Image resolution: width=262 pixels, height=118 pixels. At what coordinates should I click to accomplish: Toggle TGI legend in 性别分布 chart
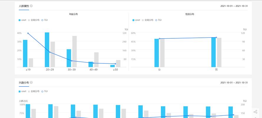(158, 20)
